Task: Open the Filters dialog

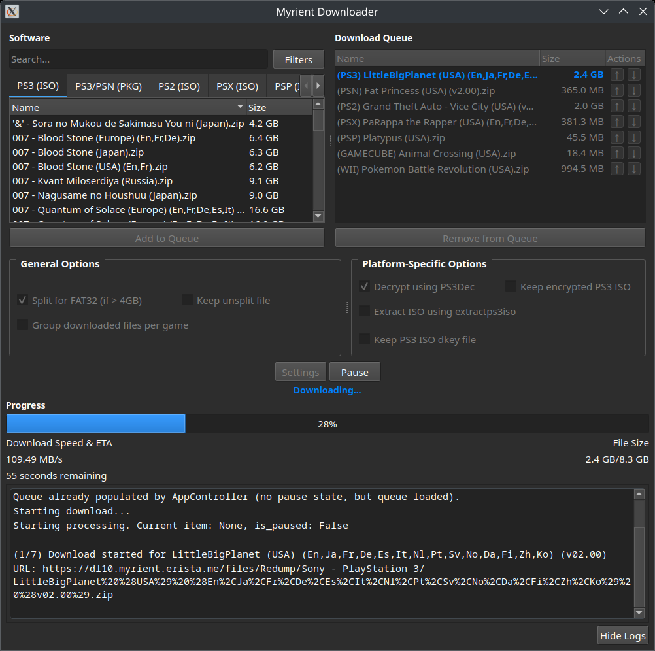Action: pyautogui.click(x=298, y=59)
